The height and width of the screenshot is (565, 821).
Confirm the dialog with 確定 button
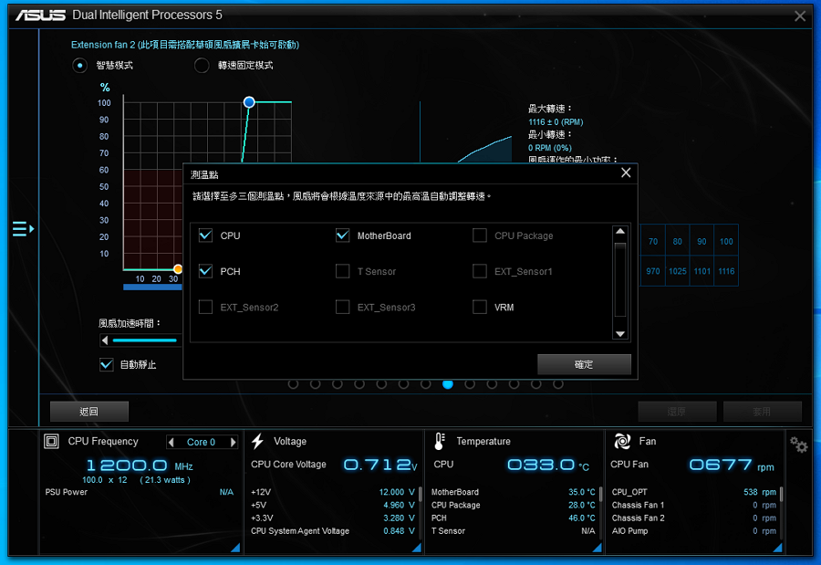584,364
